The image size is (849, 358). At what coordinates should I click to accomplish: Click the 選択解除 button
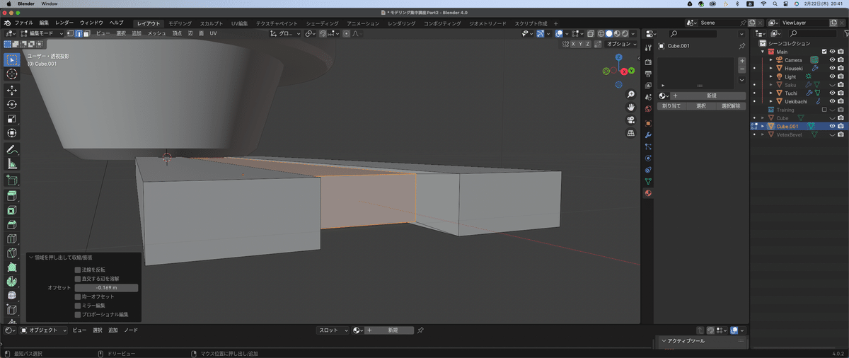730,106
